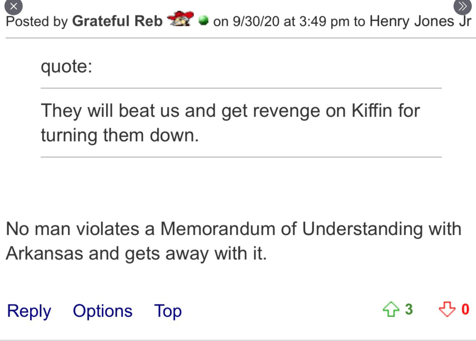Click the quoted text about Kiffin revenge
476x341 pixels.
[x=230, y=111]
